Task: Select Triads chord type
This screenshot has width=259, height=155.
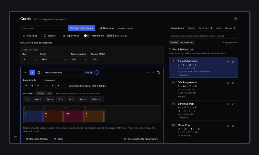Action: pos(40,93)
